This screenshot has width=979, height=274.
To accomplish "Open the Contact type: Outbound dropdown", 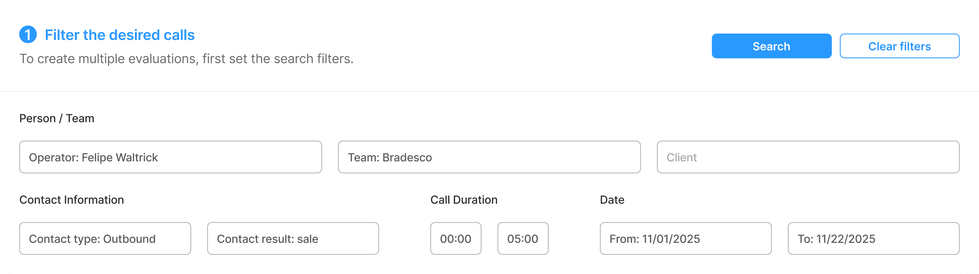I will point(105,238).
